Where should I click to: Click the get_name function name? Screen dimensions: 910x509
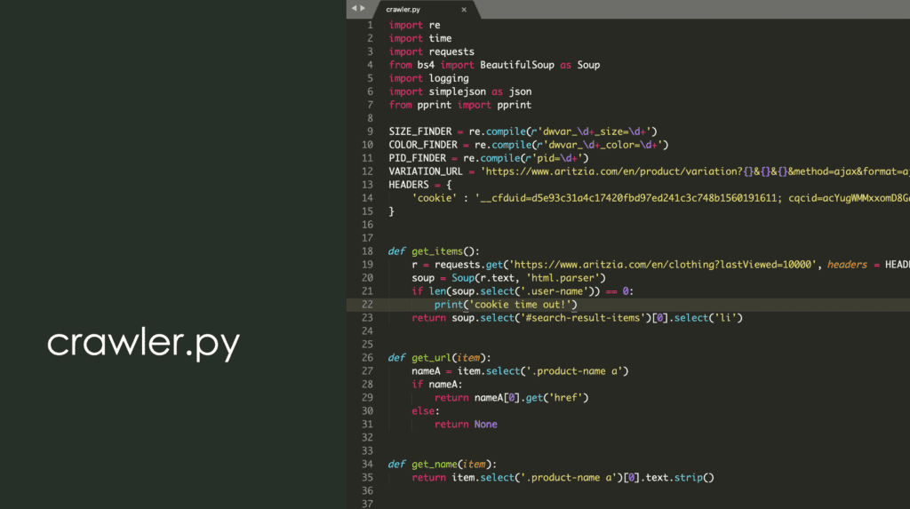[x=435, y=465]
